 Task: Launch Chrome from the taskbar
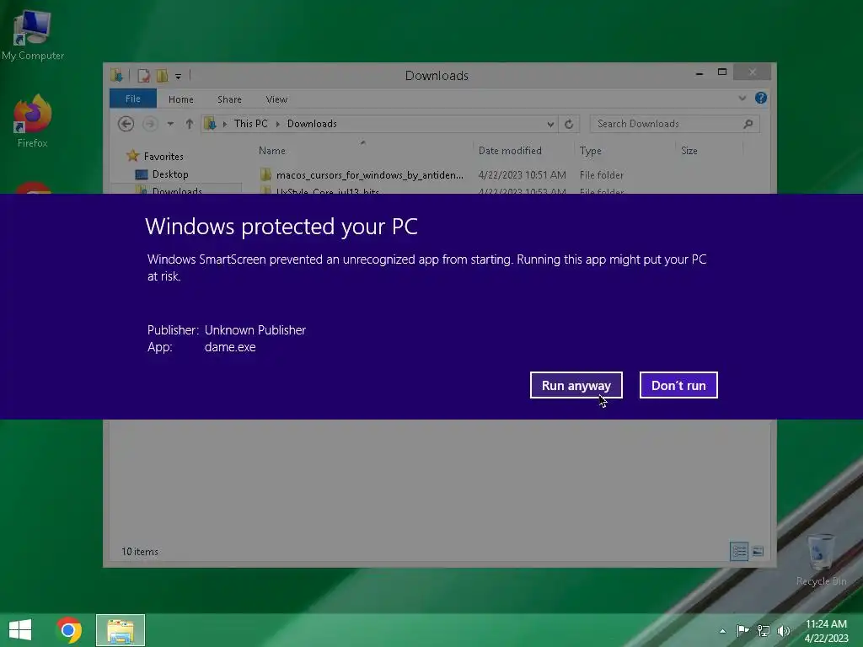pos(69,630)
